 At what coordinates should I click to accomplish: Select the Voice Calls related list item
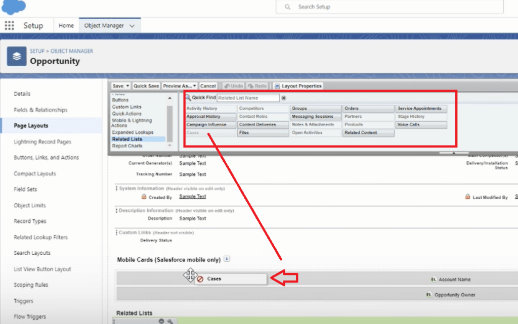[x=421, y=125]
